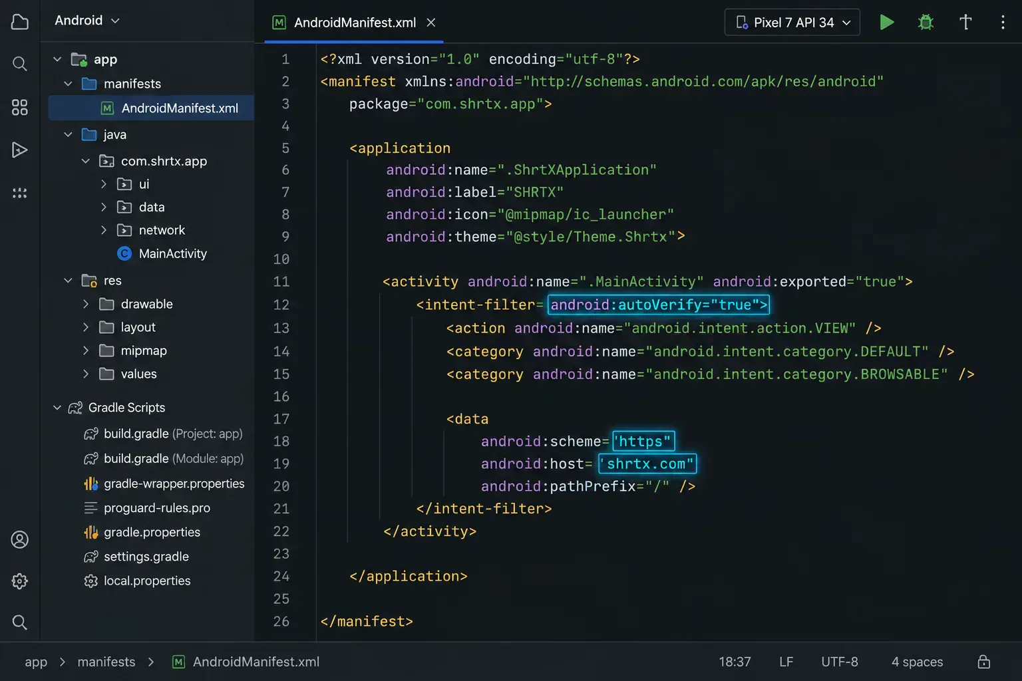The height and width of the screenshot is (681, 1022).
Task: Click the highlighted android:autoVerify attribute
Action: (x=659, y=305)
